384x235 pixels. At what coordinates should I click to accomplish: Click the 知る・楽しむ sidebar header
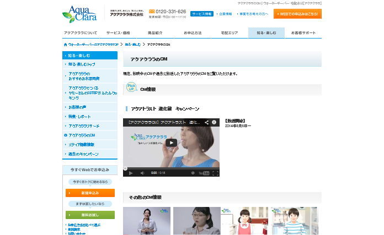point(90,56)
